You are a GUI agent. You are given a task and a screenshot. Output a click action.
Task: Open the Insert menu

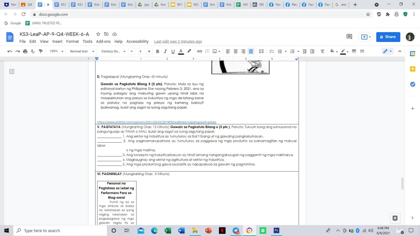pyautogui.click(x=57, y=42)
